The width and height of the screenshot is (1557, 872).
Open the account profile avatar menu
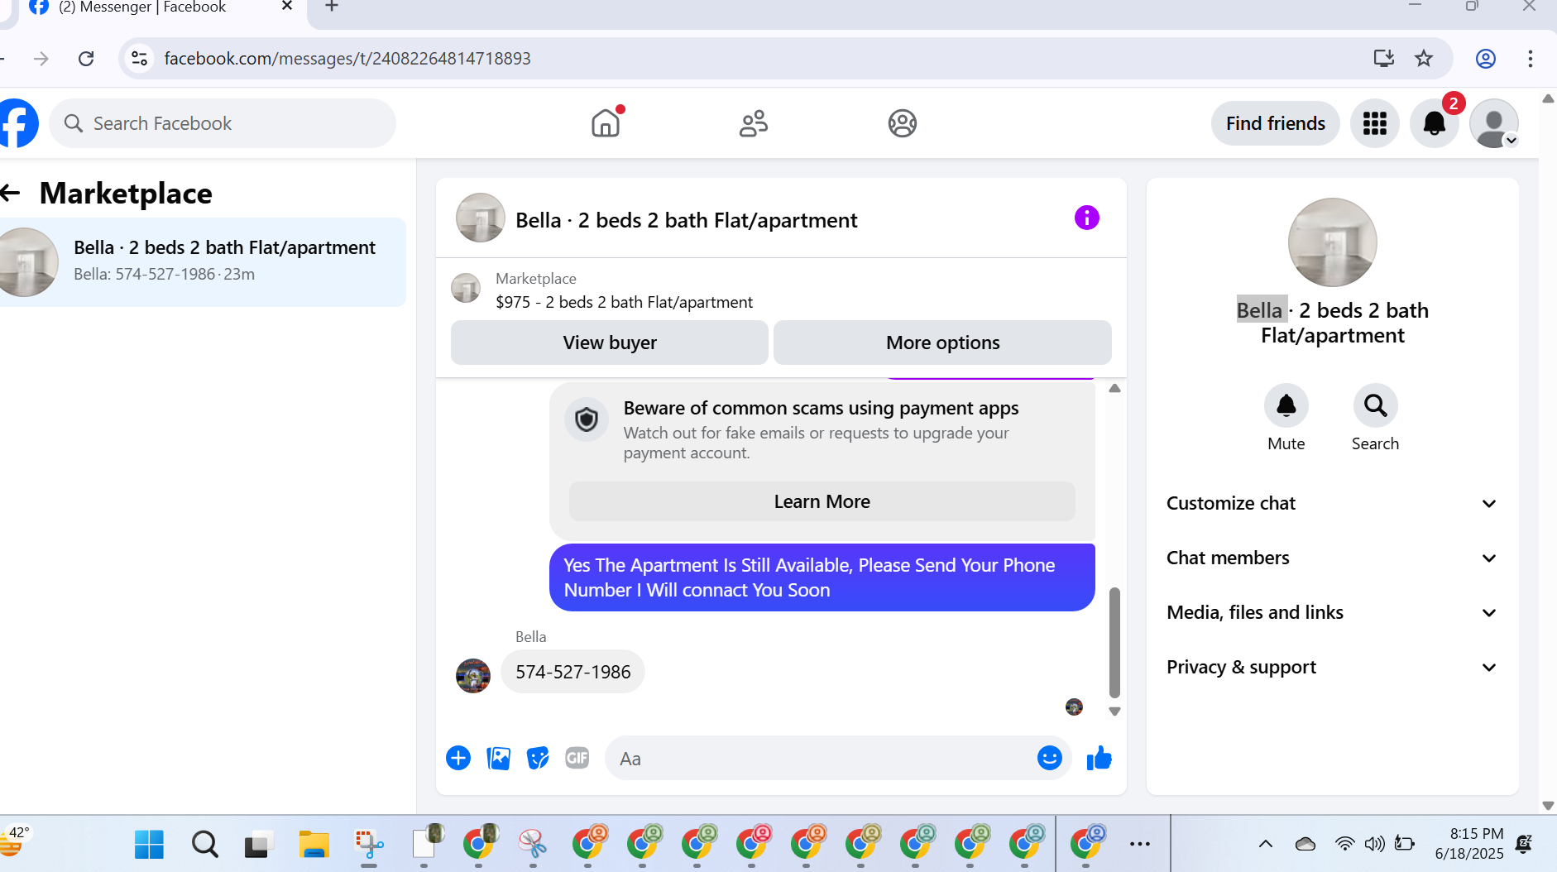[1494, 123]
